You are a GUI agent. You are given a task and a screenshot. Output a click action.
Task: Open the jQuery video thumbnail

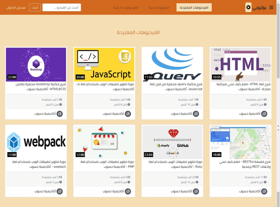pos(172,64)
